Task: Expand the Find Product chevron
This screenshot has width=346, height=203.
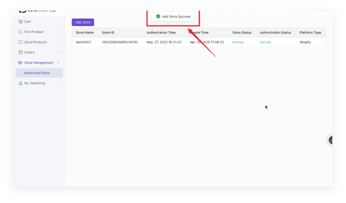Action: (x=59, y=32)
